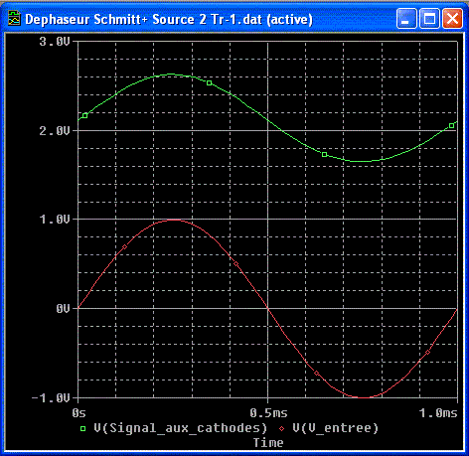
Task: Click green trace square marker below 2.0V
Action: point(324,155)
